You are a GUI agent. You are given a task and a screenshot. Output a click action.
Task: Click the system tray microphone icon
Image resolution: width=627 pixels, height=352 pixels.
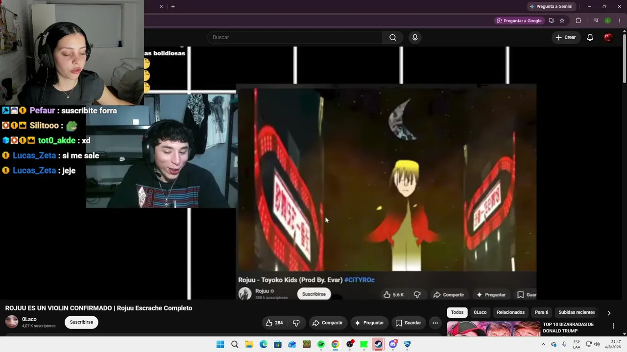coord(564,344)
